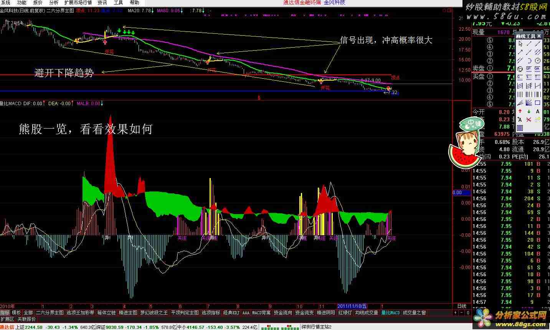550x330 pixels.
Task: Open the 报价 menu
Action: (x=38, y=2)
